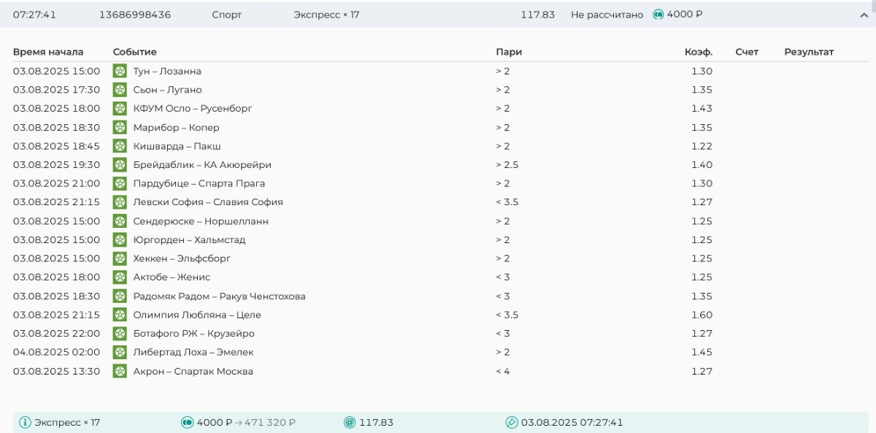The image size is (876, 433).
Task: Click the Время начала column header
Action: click(x=48, y=52)
